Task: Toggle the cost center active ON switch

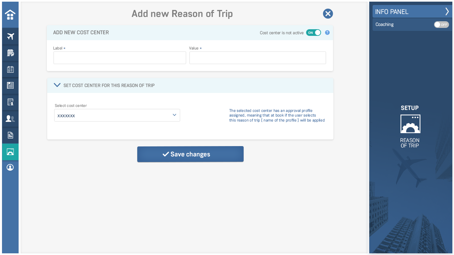Action: (x=313, y=33)
